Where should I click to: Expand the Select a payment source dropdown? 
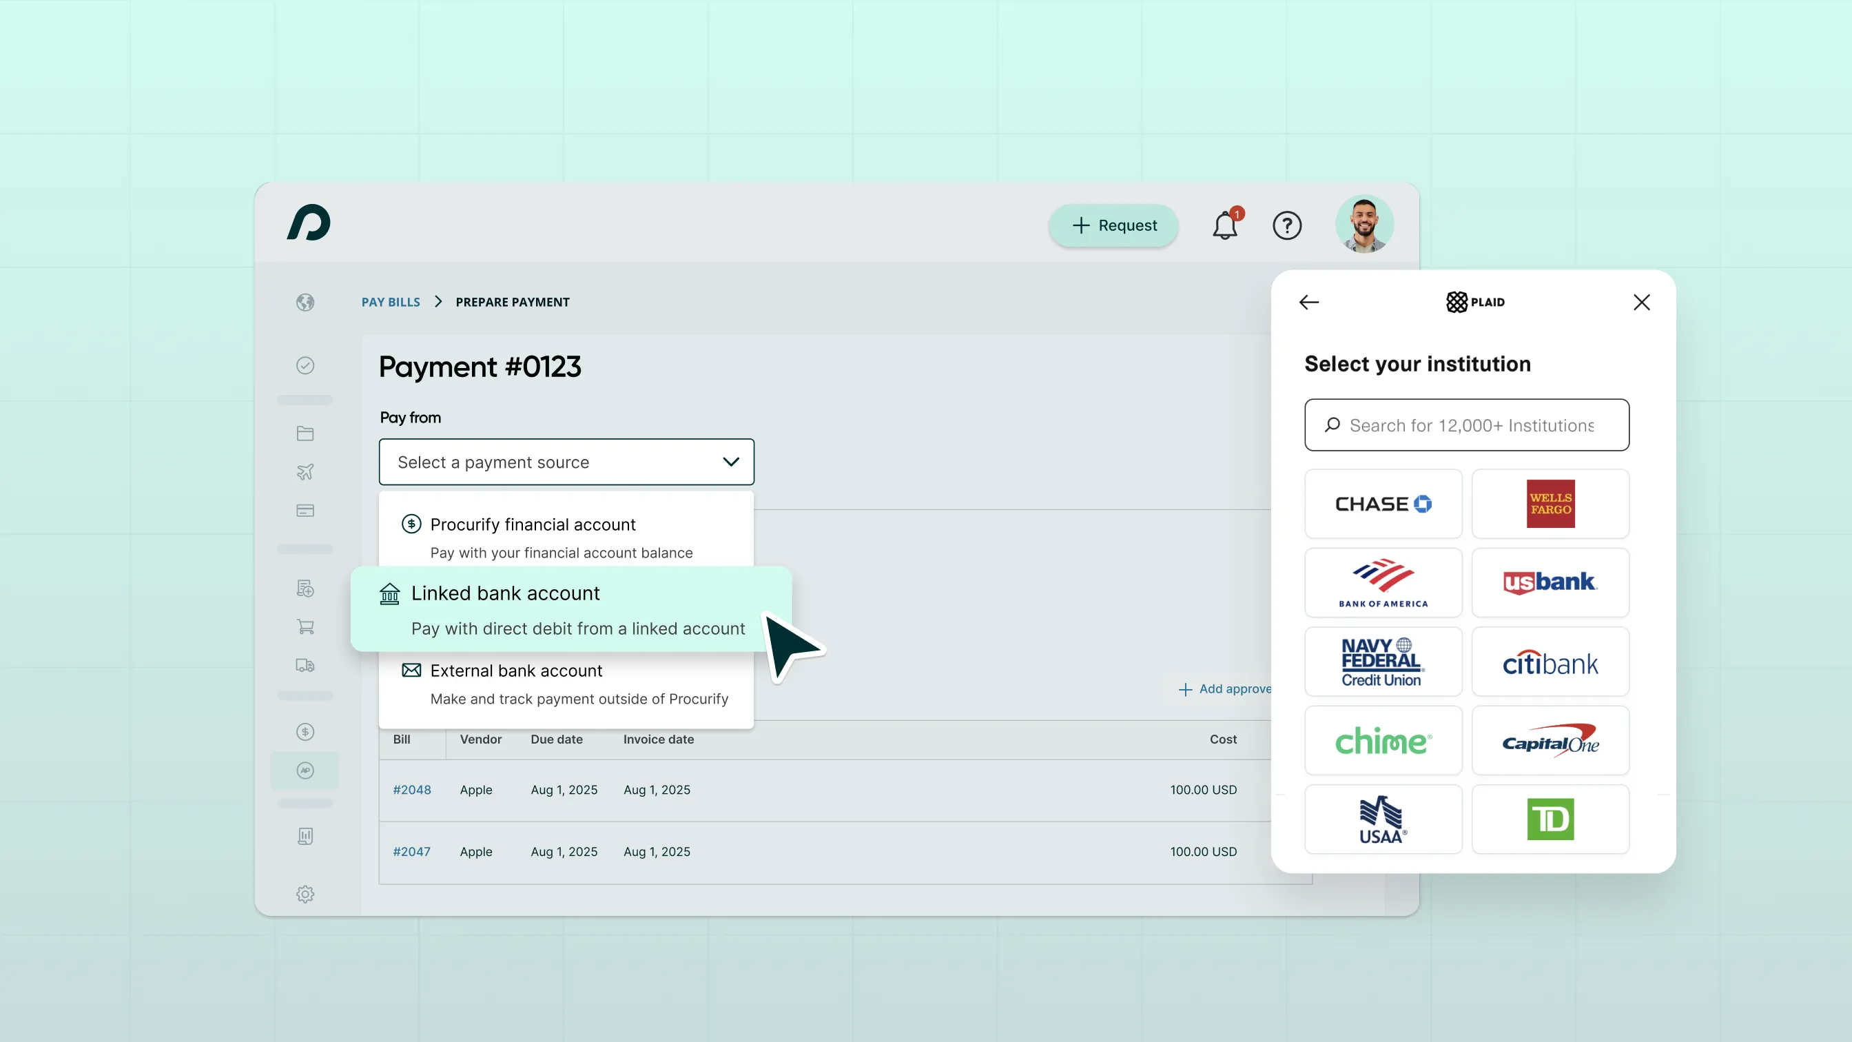[x=566, y=462]
